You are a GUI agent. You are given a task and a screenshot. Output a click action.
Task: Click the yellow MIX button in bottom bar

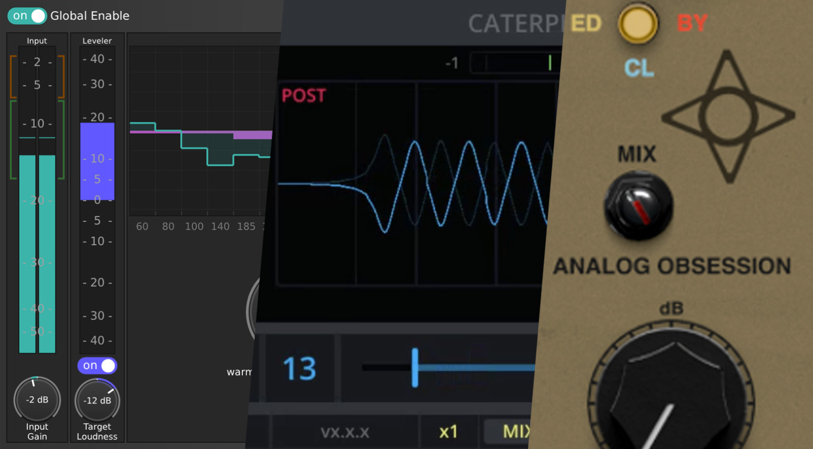point(514,432)
